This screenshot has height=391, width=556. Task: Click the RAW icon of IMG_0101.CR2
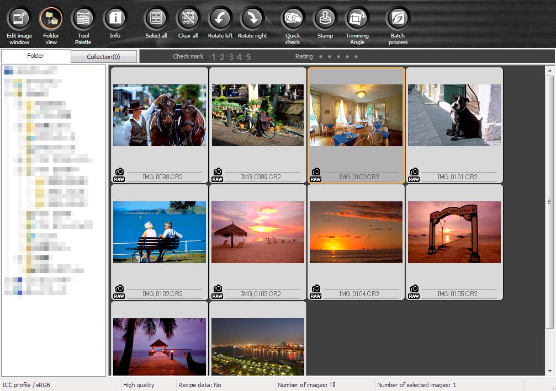pos(414,175)
